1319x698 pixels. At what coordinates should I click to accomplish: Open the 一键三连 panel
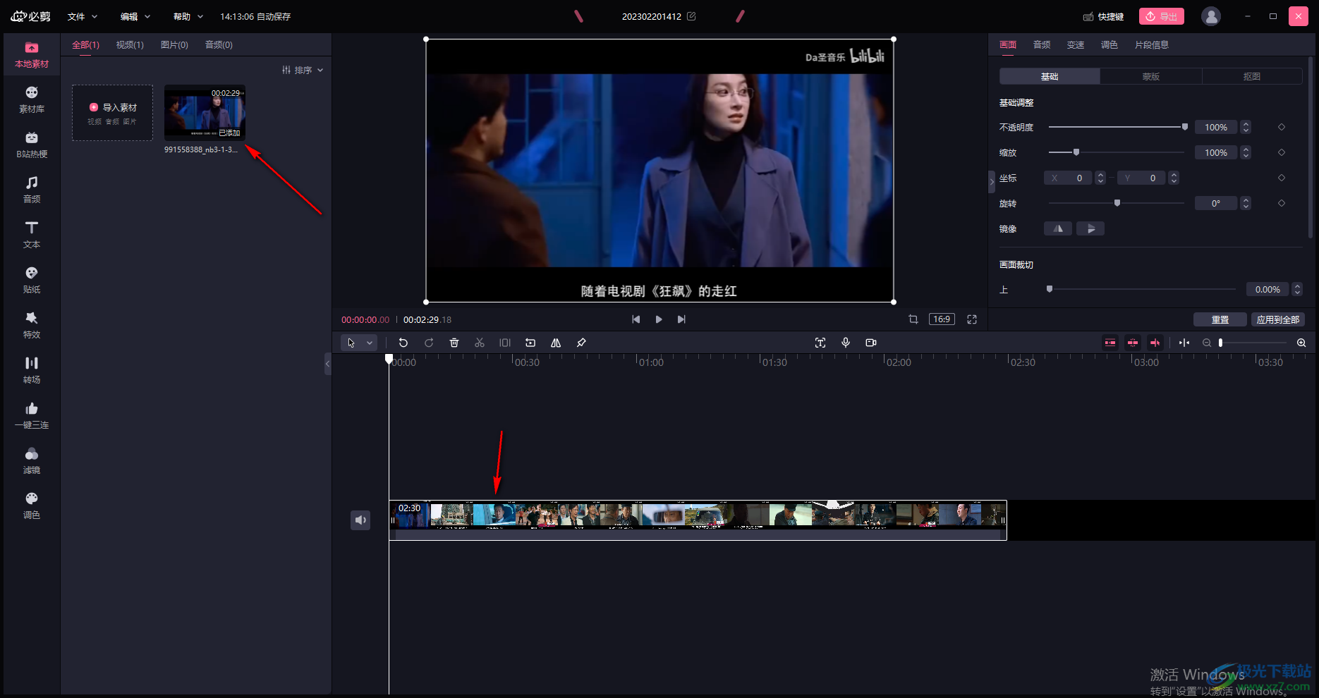point(32,416)
